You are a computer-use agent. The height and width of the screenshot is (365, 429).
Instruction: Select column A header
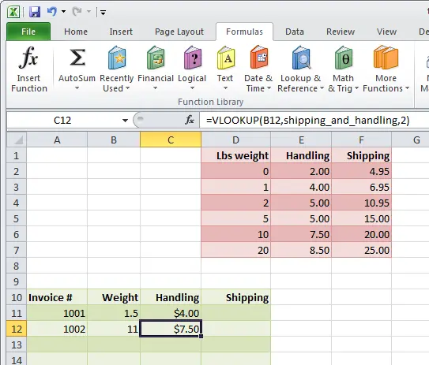pyautogui.click(x=57, y=140)
